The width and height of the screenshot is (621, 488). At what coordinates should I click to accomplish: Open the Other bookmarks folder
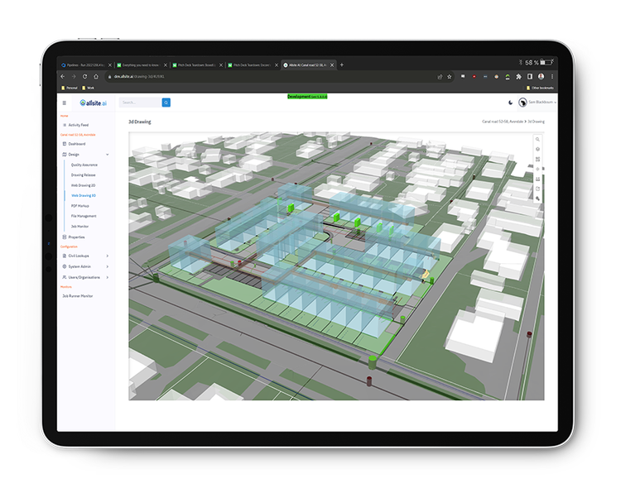pos(540,88)
